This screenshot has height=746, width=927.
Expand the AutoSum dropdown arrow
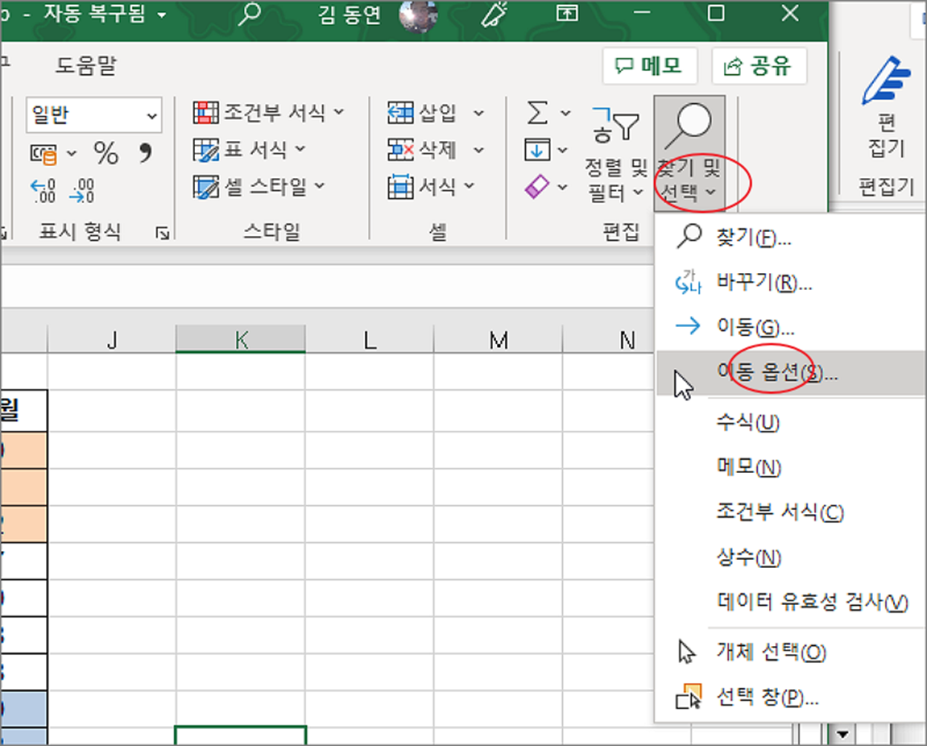[565, 113]
